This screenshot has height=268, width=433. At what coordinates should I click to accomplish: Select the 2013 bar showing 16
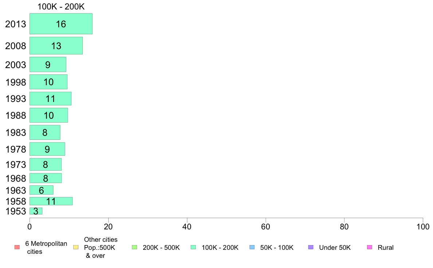61,24
